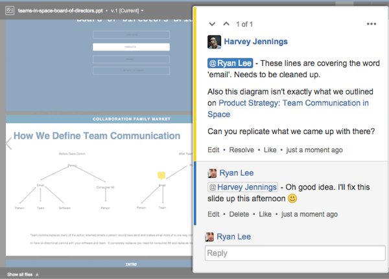Image resolution: width=389 pixels, height=279 pixels.
Task: Click the @Harvey Jennings mention in reply
Action: 242,187
